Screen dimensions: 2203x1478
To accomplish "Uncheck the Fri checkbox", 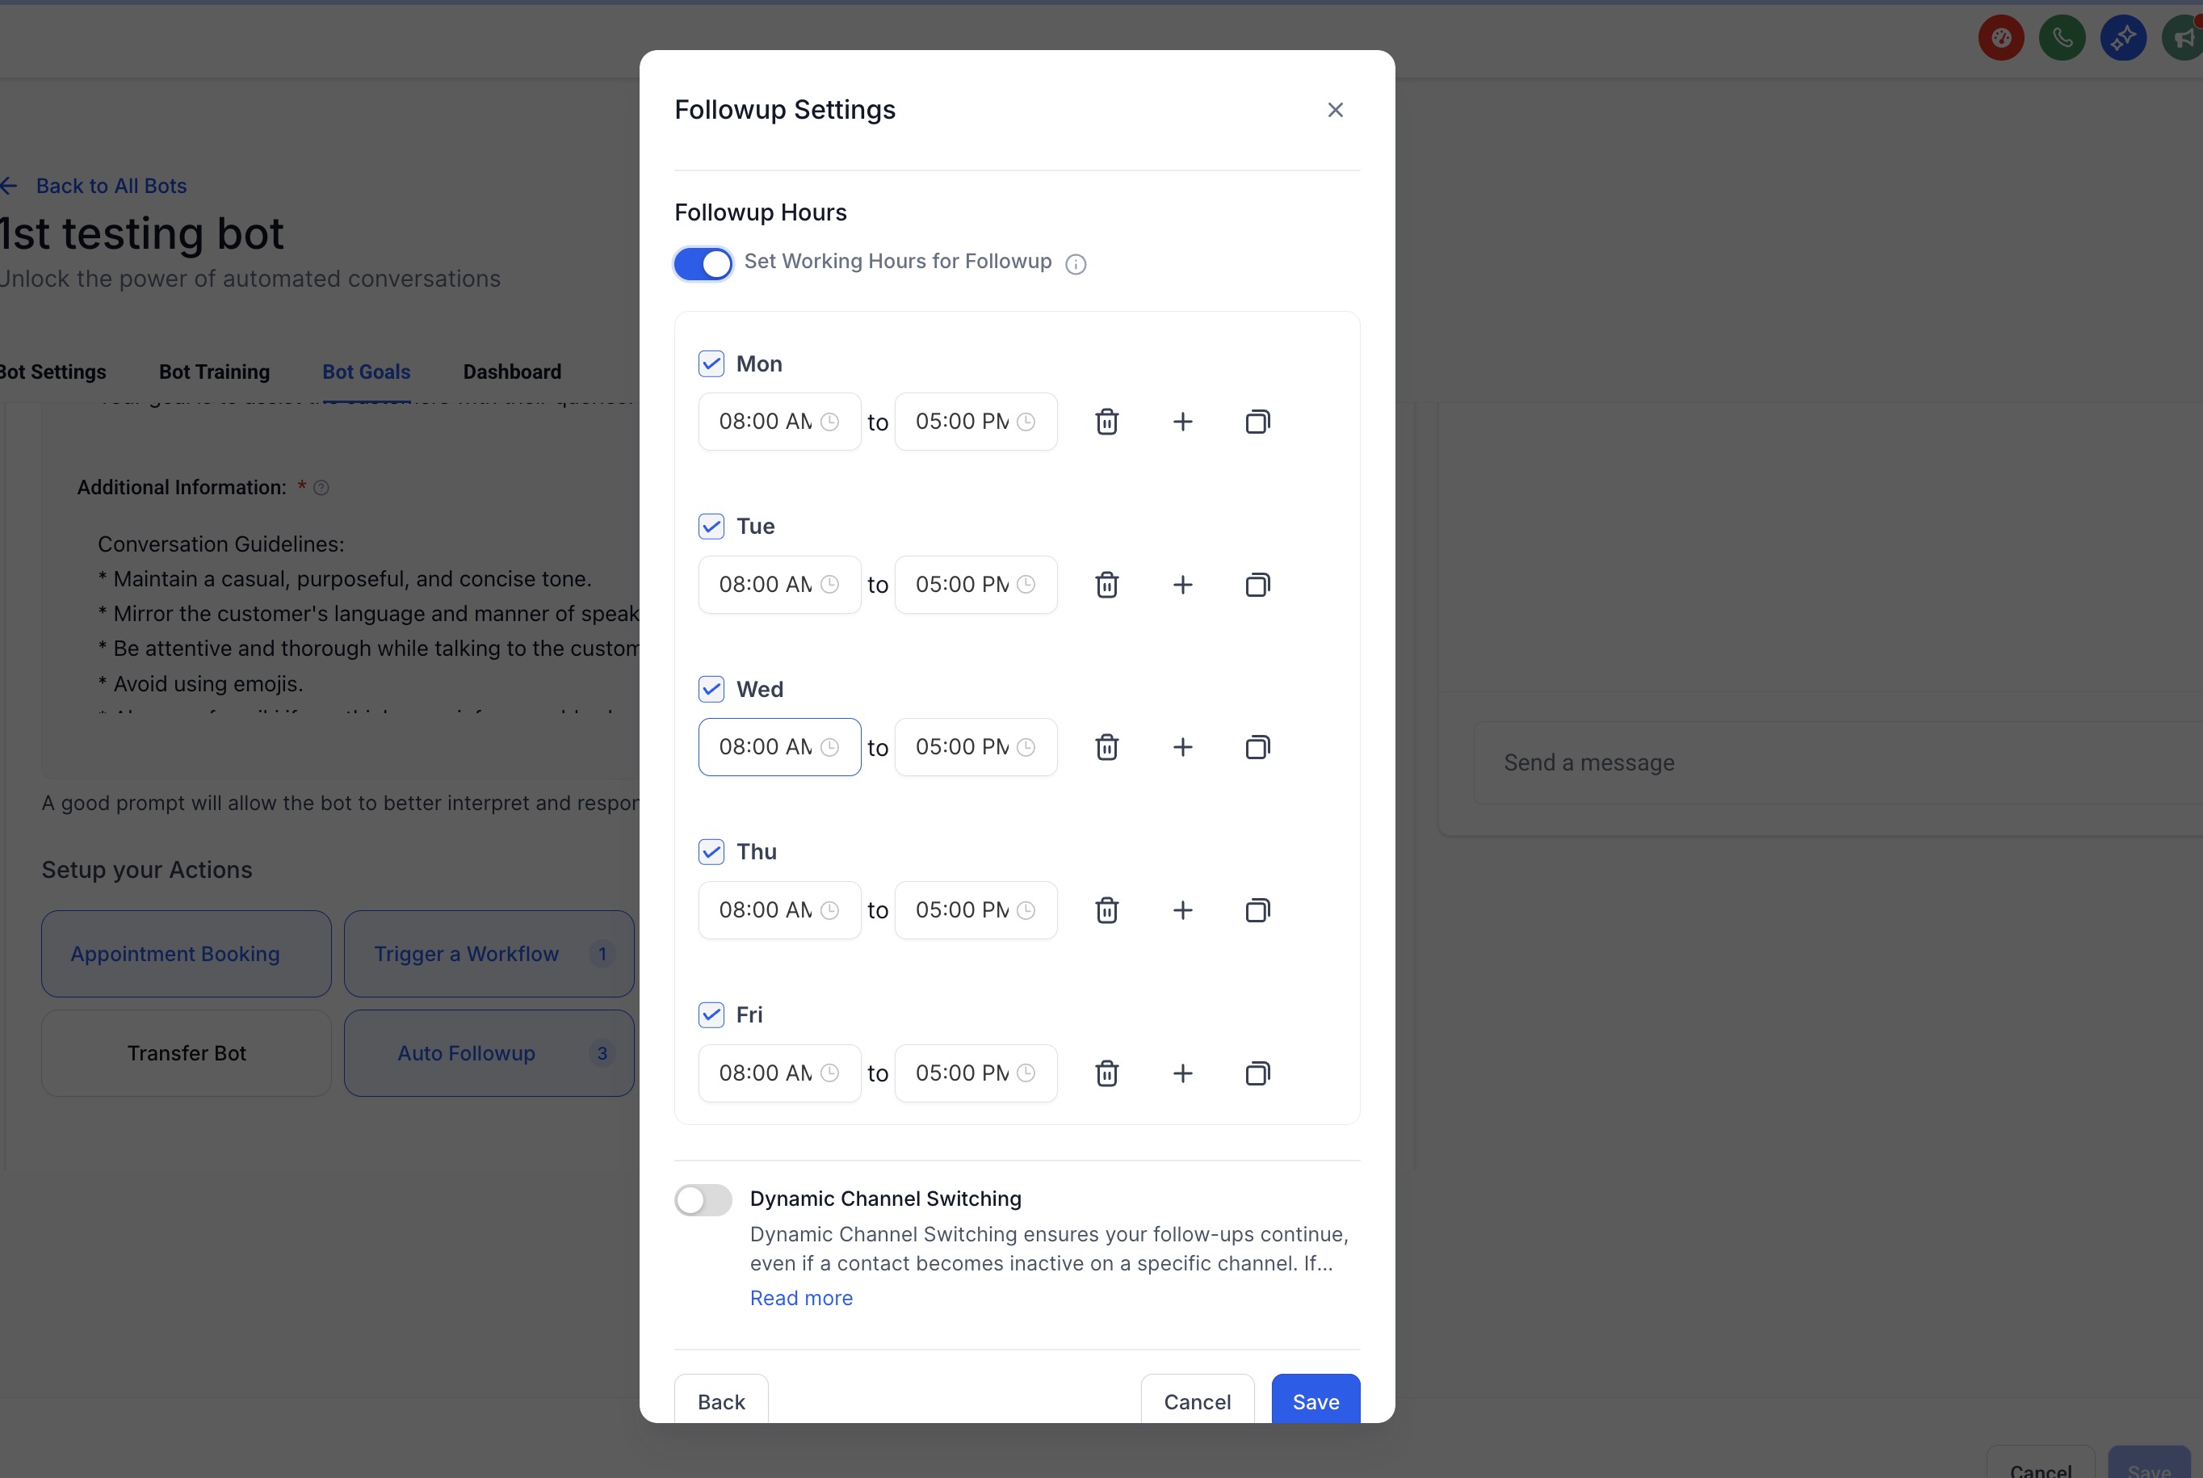I will point(711,1015).
